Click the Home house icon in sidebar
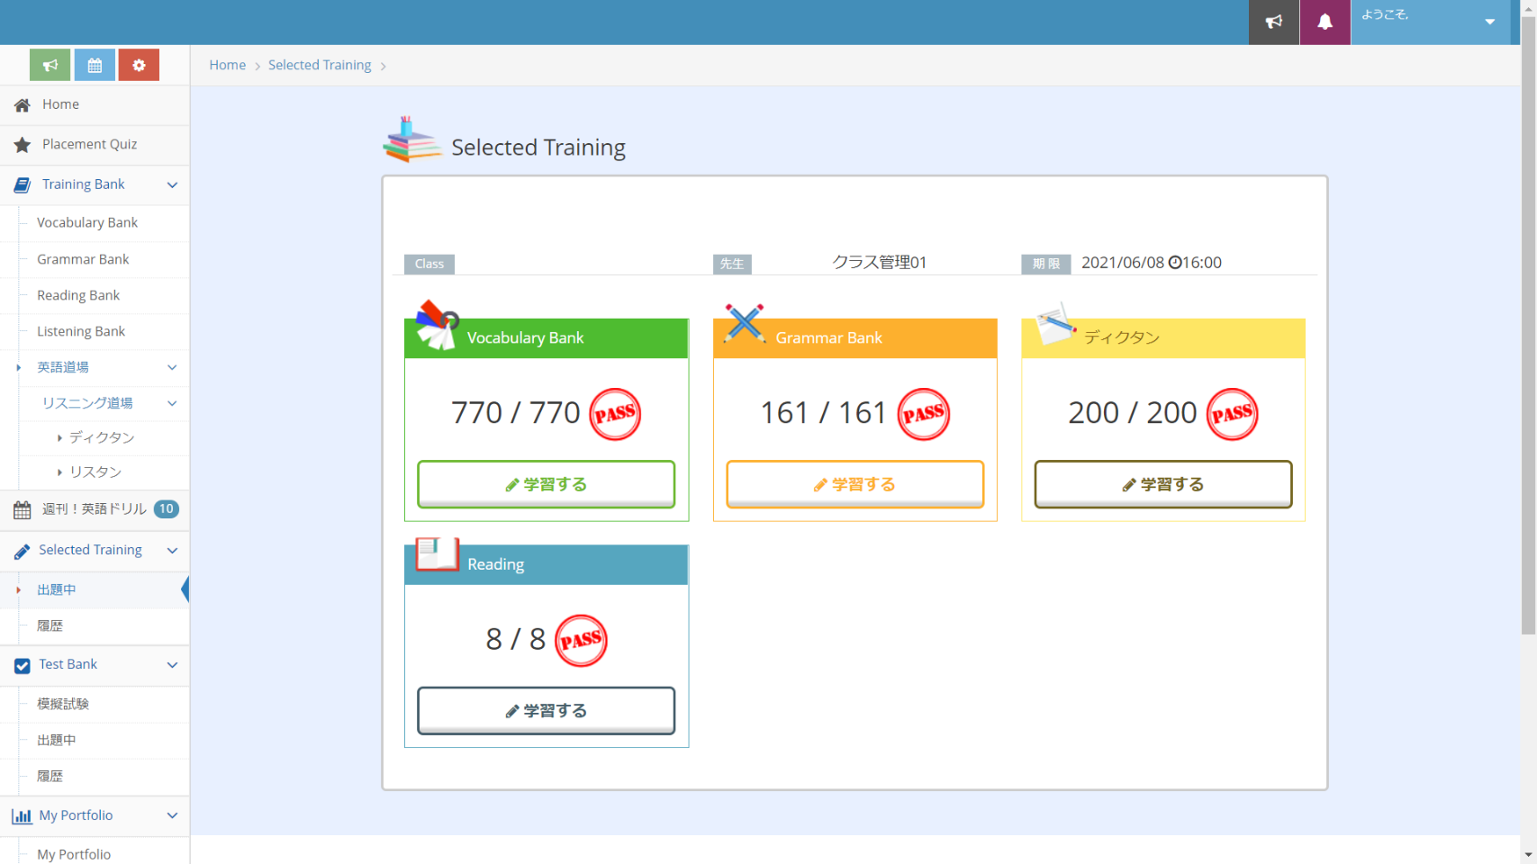Screen dimensions: 1537x864 pyautogui.click(x=23, y=105)
